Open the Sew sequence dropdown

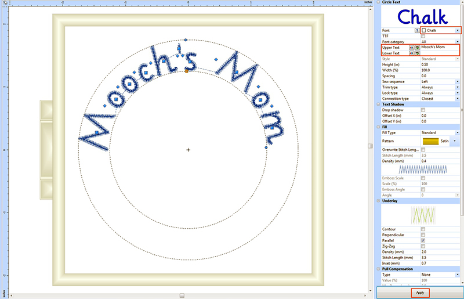pyautogui.click(x=458, y=81)
